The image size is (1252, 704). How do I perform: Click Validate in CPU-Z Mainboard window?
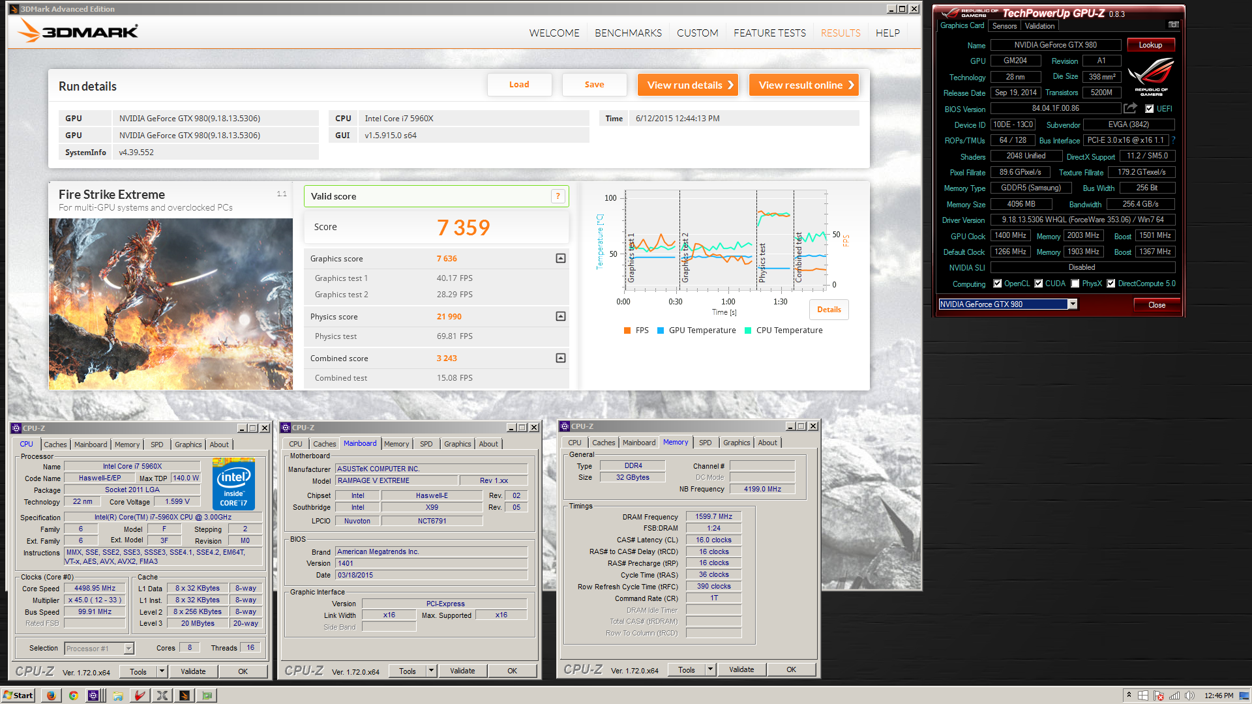[462, 671]
